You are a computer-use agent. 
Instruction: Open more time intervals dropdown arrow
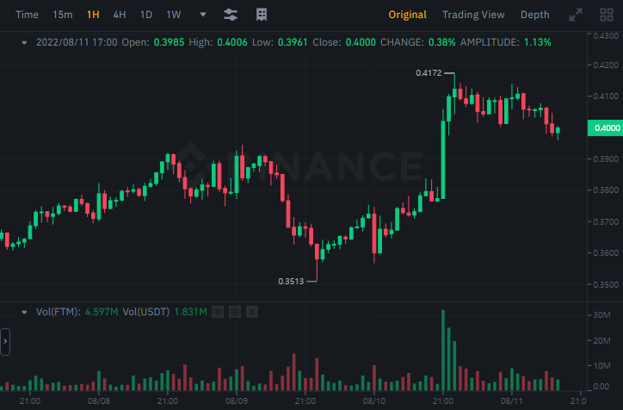pos(202,15)
